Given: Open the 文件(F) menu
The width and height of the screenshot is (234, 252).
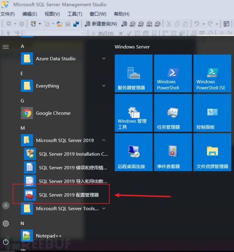Looking at the screenshot, I should pos(7,14).
